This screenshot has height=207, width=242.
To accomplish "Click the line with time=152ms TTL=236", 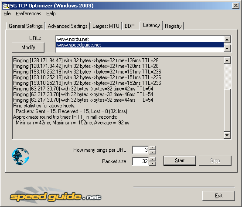I will [87, 83].
